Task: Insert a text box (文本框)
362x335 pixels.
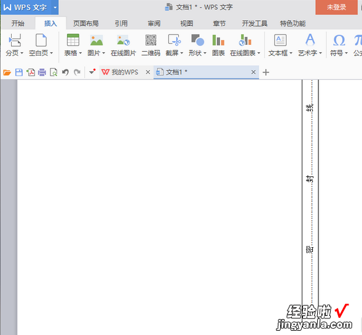Action: pyautogui.click(x=280, y=44)
